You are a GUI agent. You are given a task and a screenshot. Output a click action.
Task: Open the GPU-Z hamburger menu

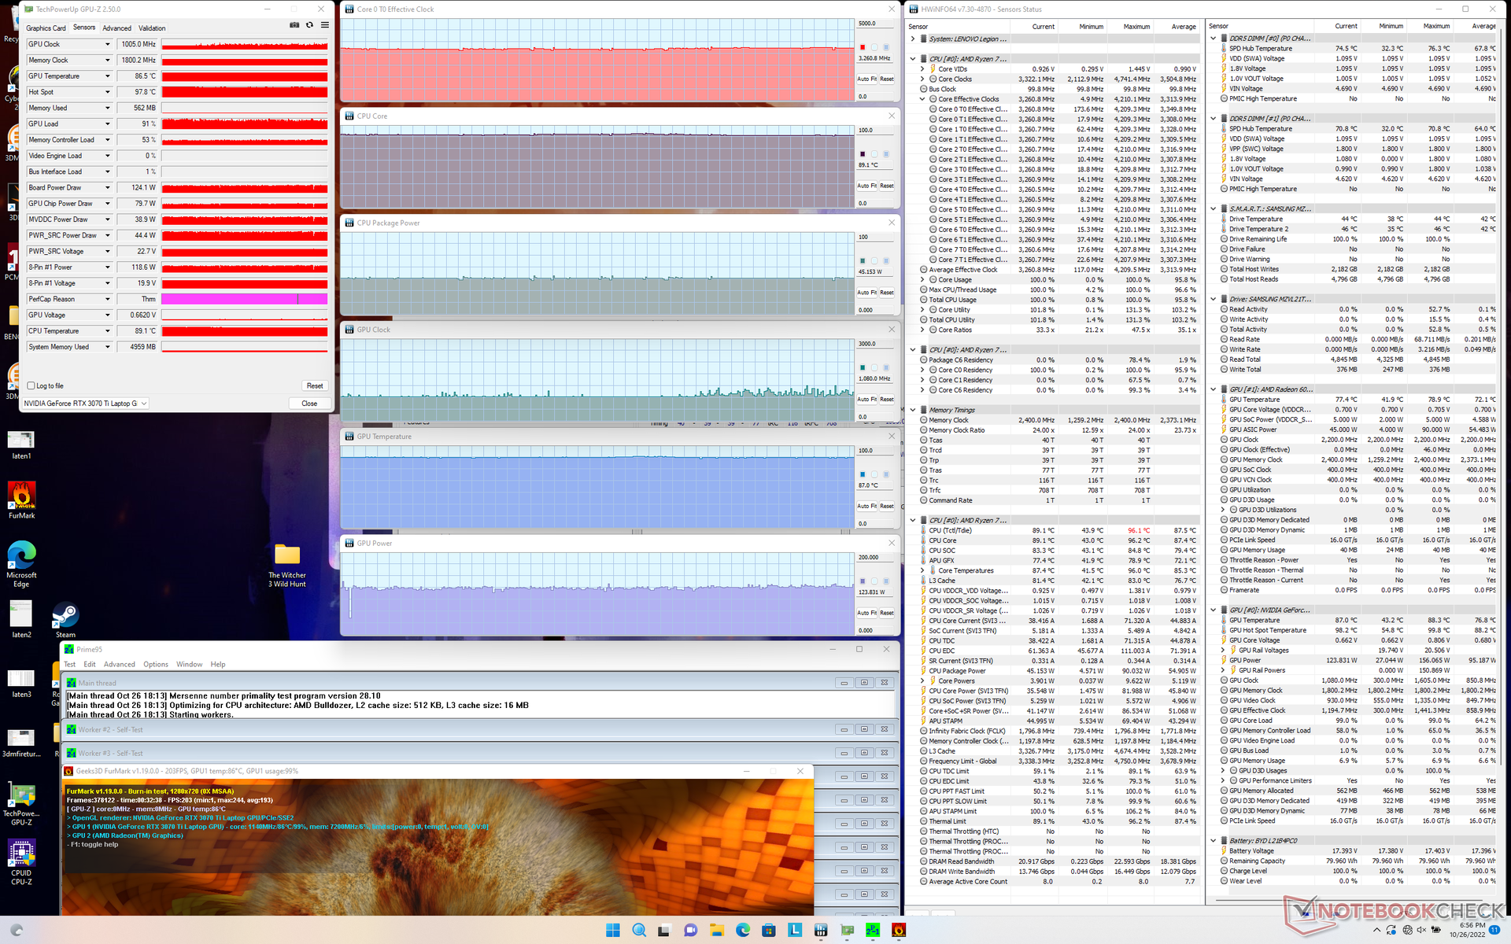coord(324,25)
